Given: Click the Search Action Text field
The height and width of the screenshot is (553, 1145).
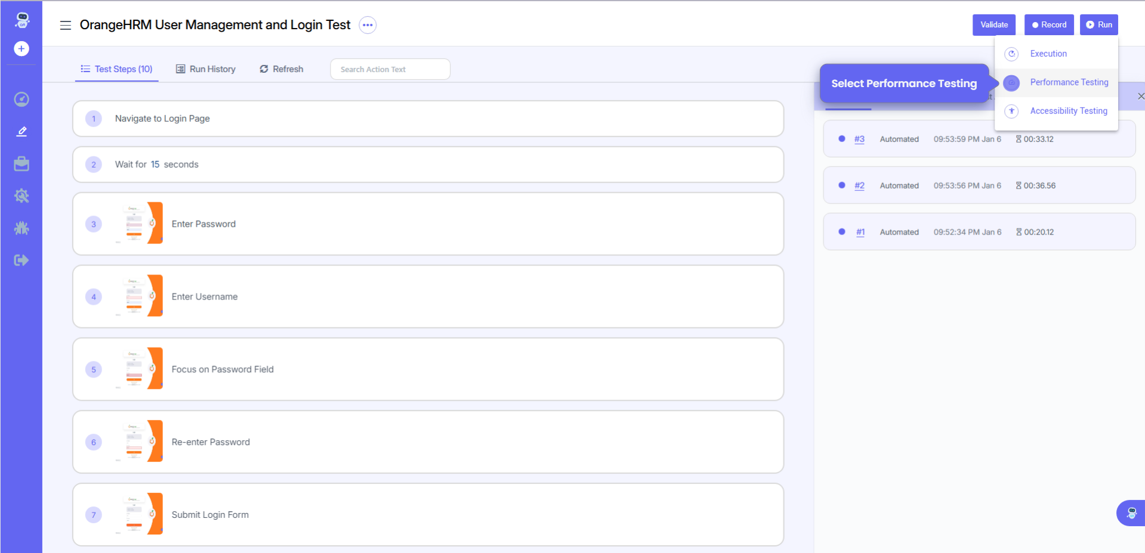Looking at the screenshot, I should coord(390,69).
